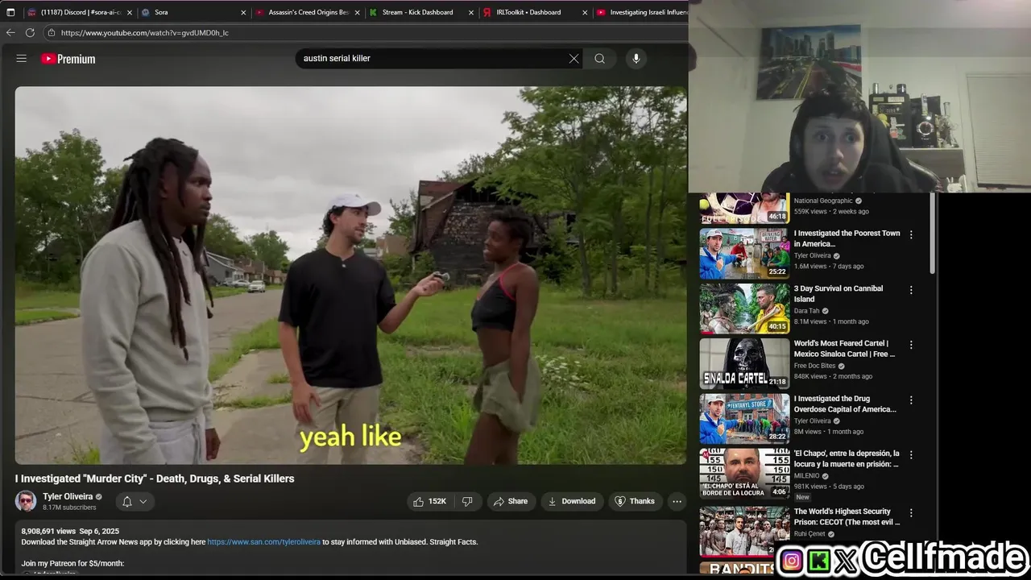Open title 'I Investigated the Poorest Town'
The width and height of the screenshot is (1031, 580).
[x=847, y=238]
